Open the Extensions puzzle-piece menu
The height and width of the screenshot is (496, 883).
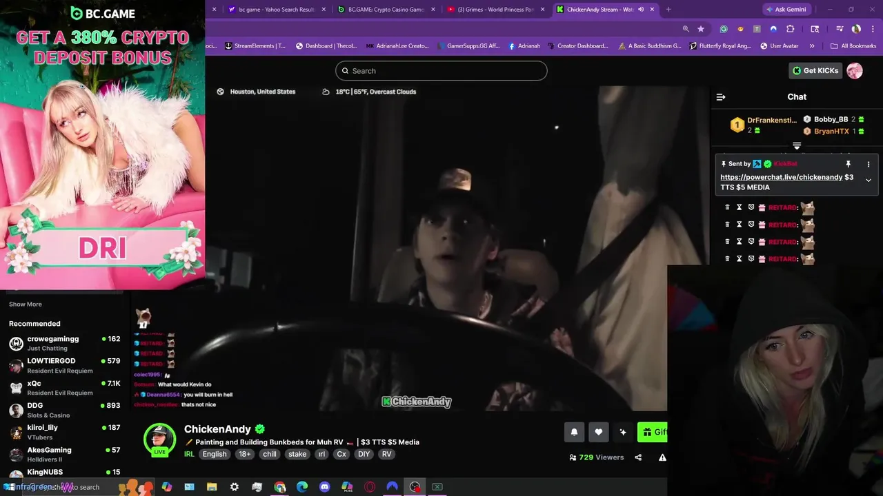pyautogui.click(x=791, y=29)
